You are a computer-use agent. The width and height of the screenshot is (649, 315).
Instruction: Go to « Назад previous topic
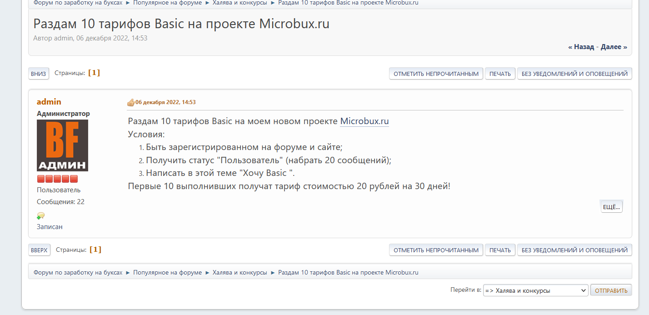click(581, 47)
